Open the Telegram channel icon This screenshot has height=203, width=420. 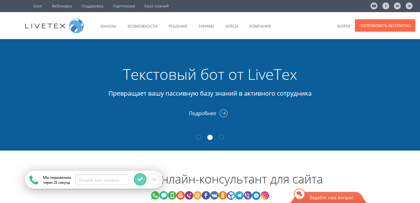[x=239, y=196]
